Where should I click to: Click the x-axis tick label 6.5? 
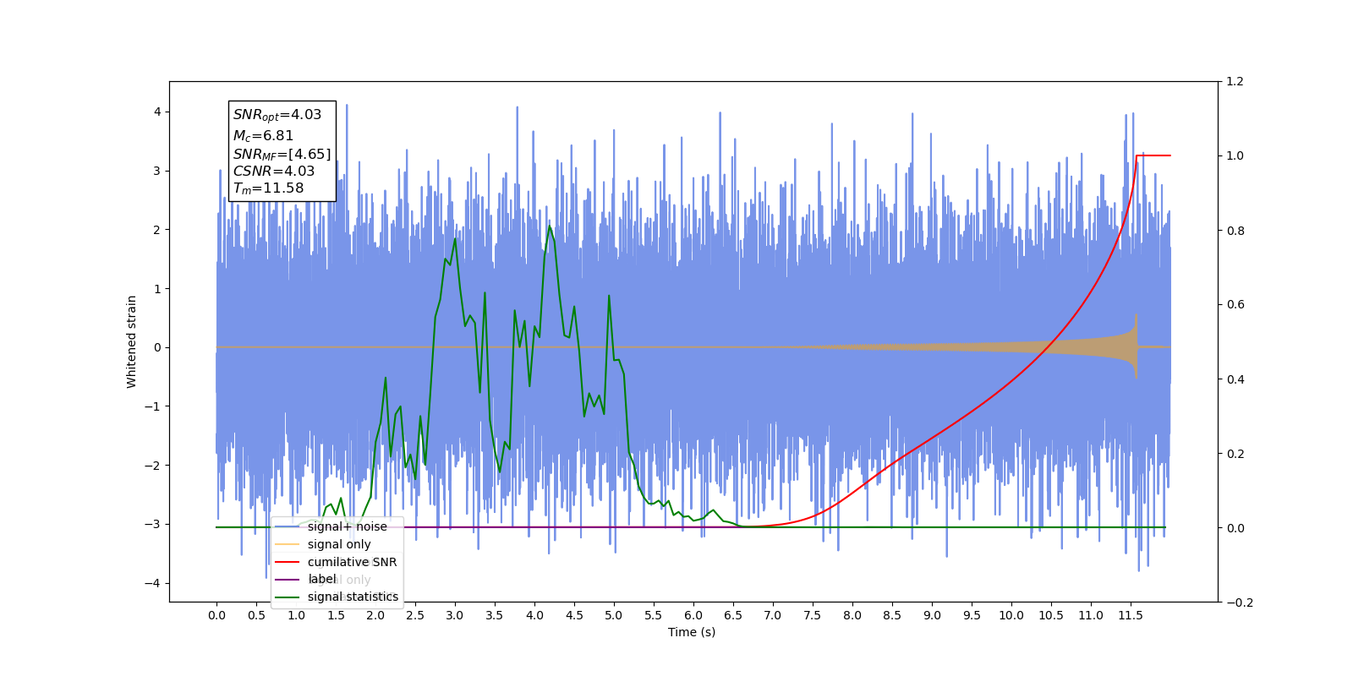click(x=733, y=615)
